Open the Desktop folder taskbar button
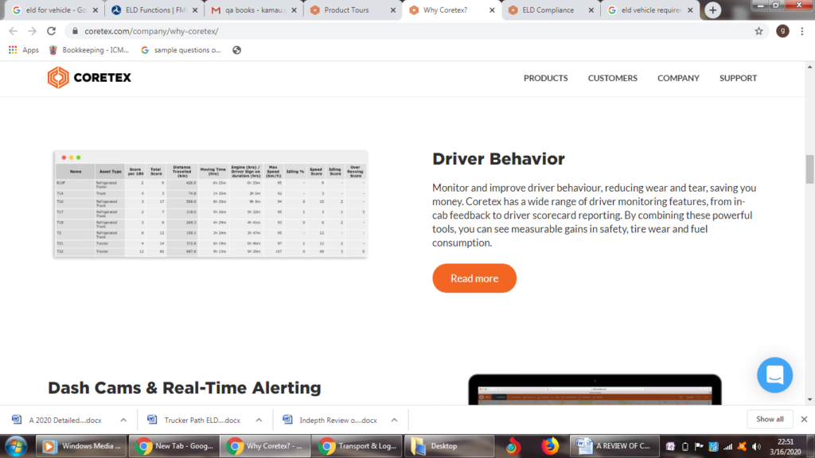This screenshot has height=458, width=815. click(x=449, y=446)
